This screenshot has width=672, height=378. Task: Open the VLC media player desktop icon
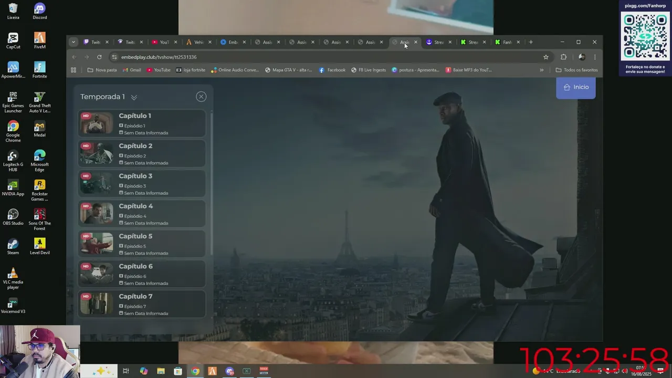click(13, 278)
